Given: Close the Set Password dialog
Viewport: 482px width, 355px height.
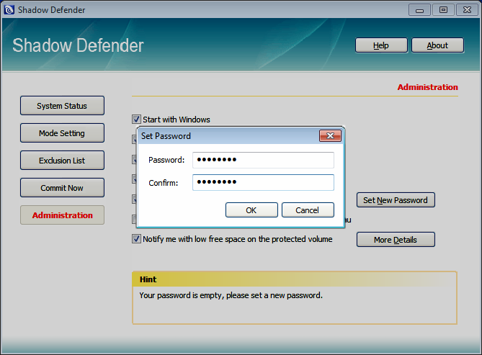Looking at the screenshot, I should click(330, 135).
